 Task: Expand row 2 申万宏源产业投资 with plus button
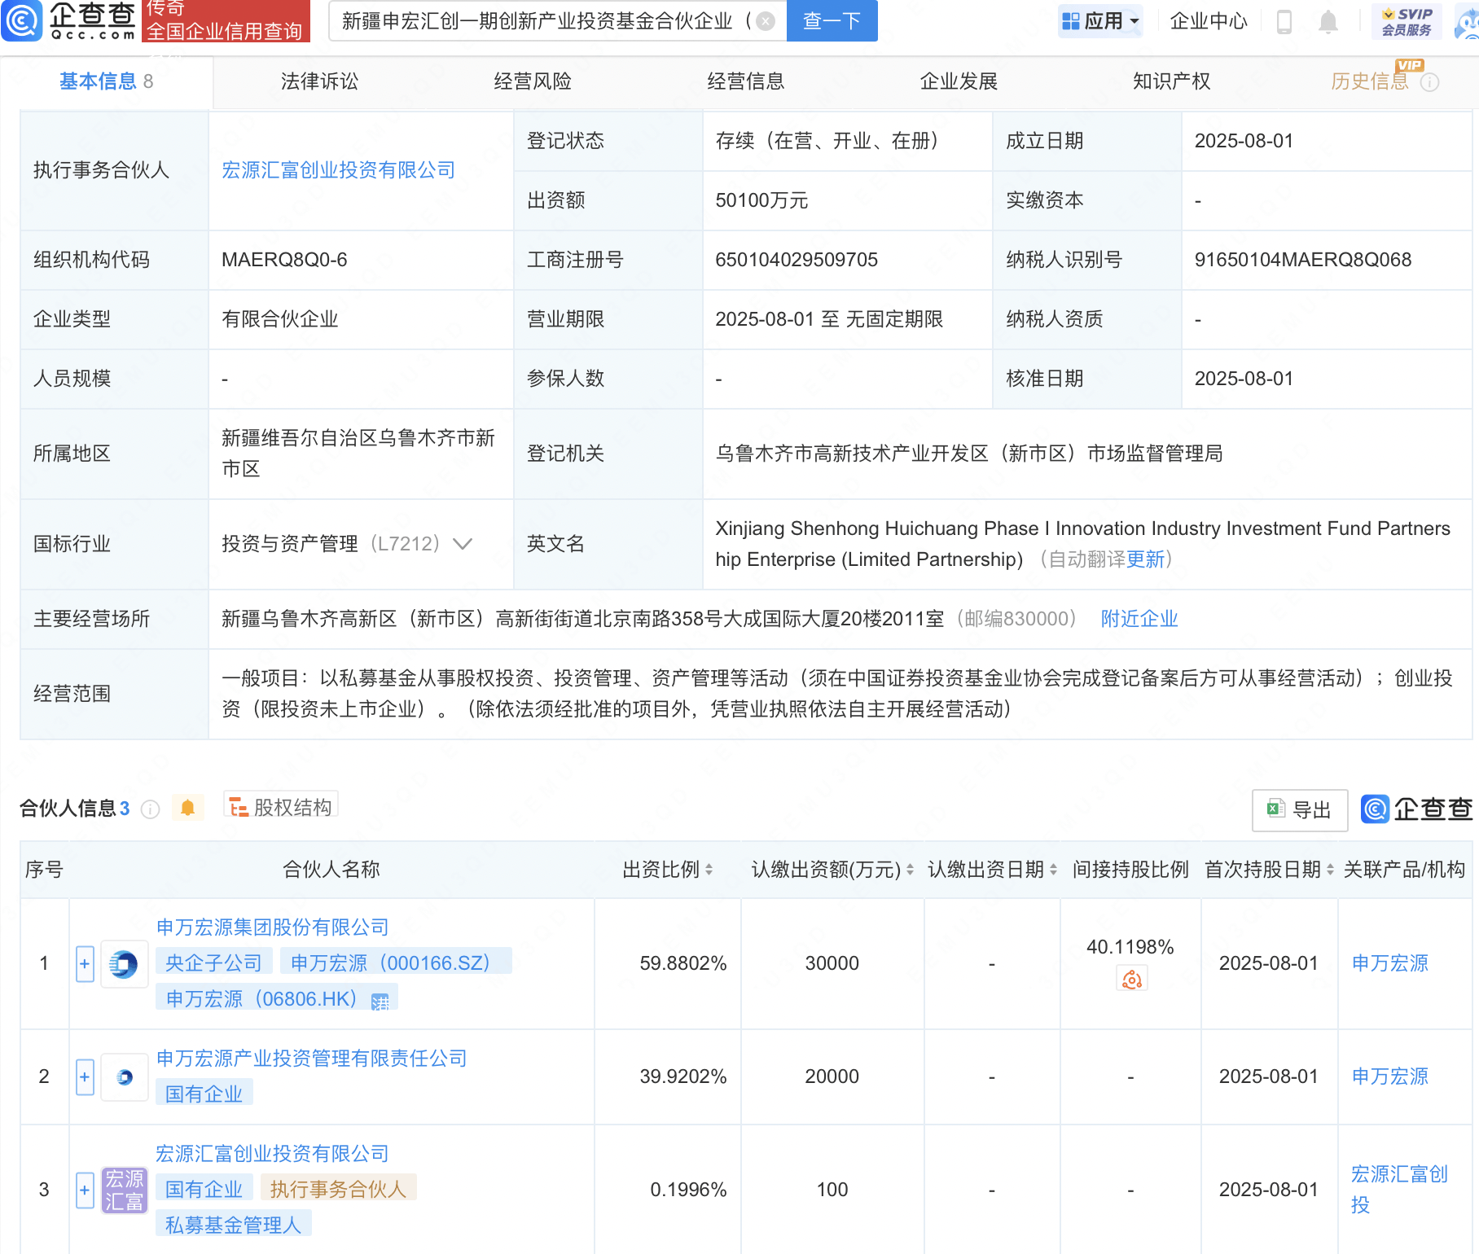85,1077
